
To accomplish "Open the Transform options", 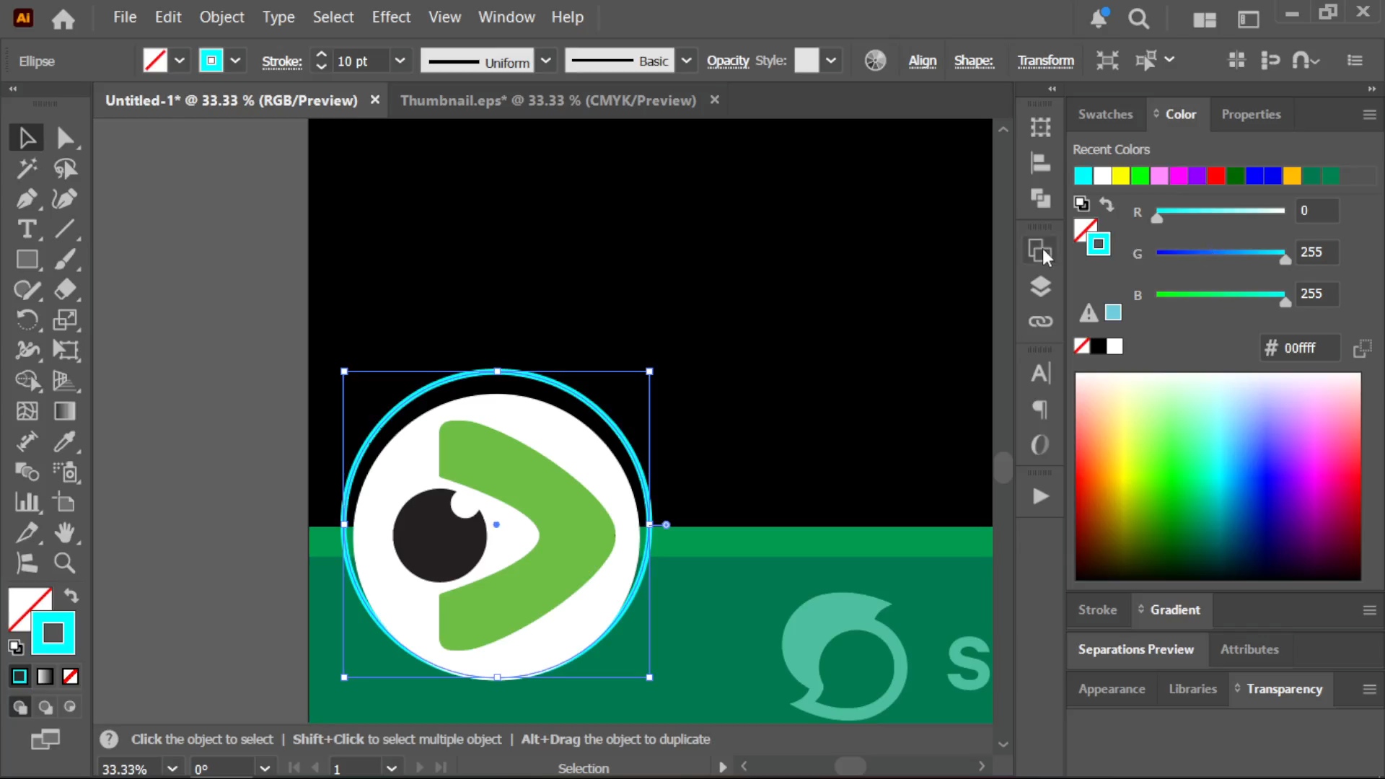I will [1045, 61].
